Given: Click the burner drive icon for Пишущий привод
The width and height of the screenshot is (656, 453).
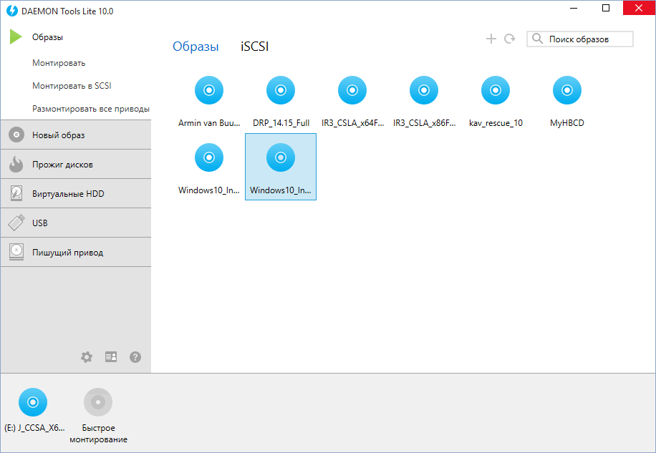Looking at the screenshot, I should (16, 252).
